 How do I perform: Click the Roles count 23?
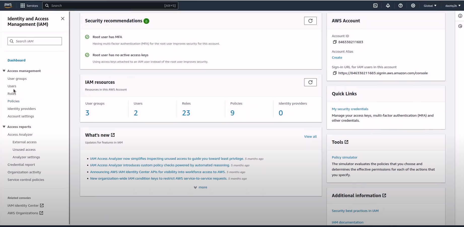click(x=186, y=113)
